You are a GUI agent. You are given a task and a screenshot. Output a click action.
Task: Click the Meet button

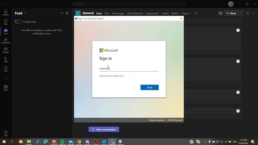pos(231,13)
